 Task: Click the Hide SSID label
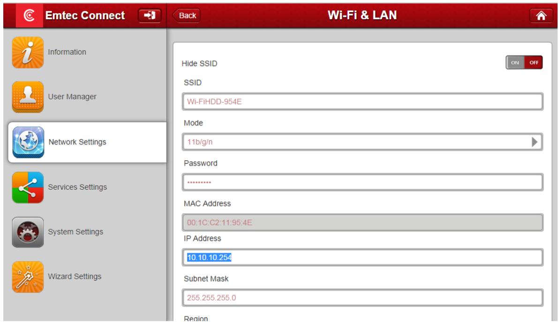tap(199, 63)
